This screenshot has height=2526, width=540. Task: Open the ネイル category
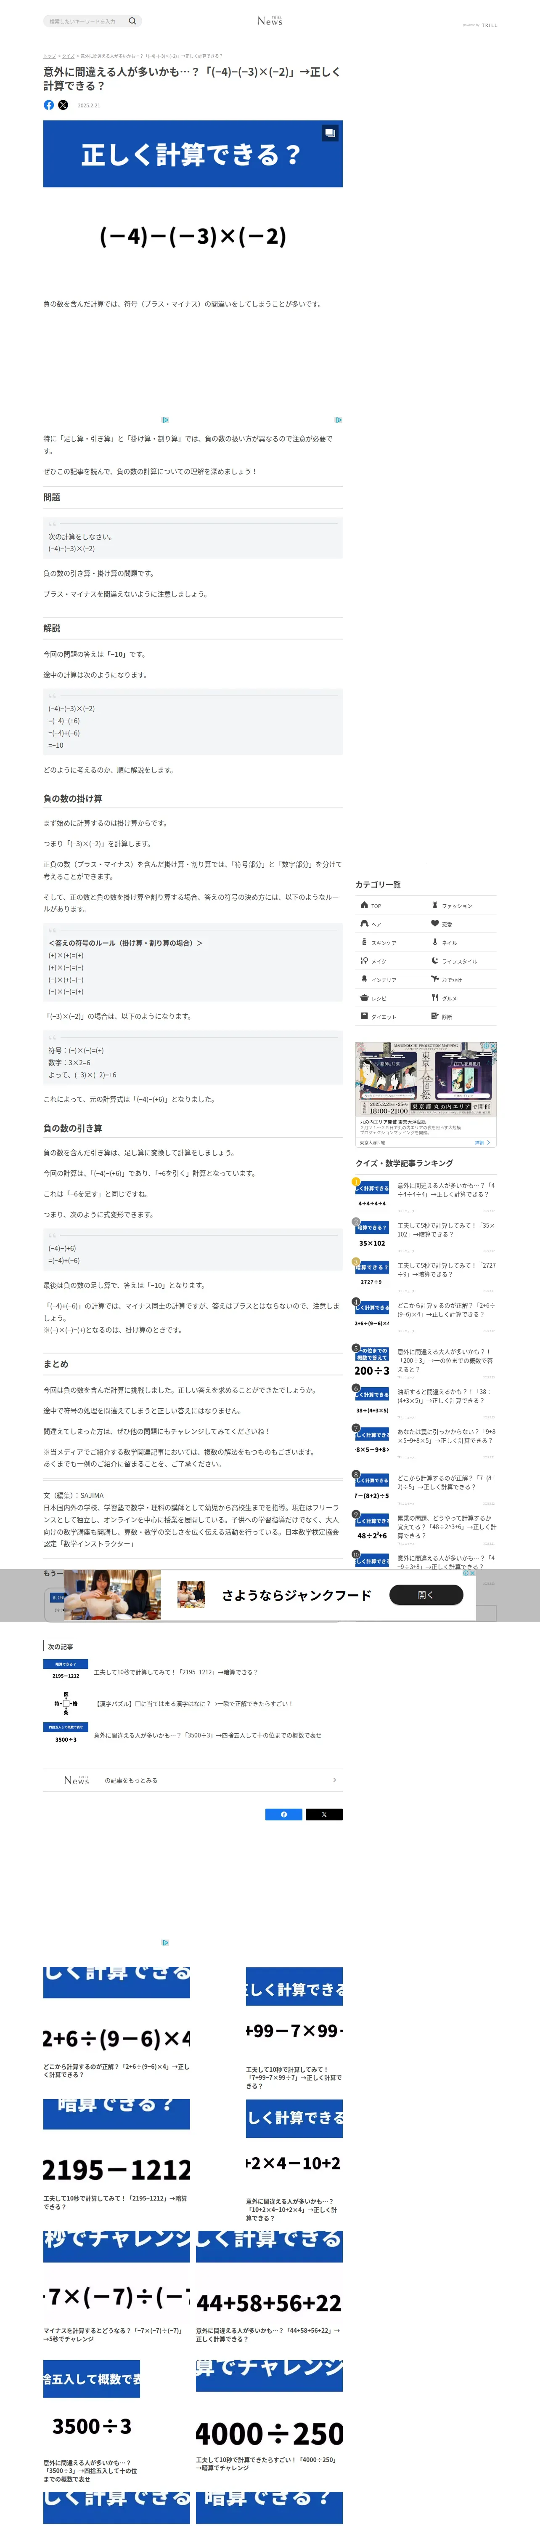pos(462,942)
